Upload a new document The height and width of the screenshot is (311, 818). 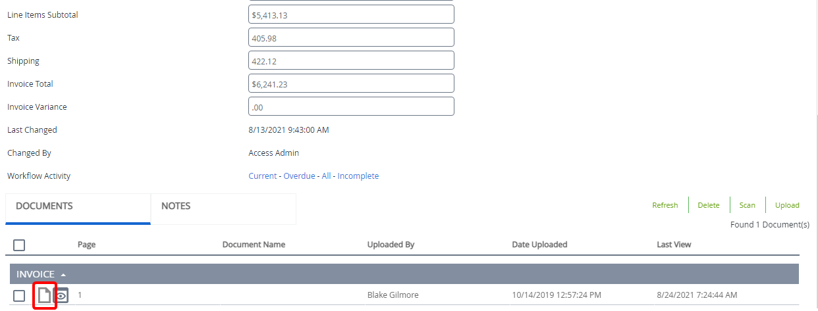pos(786,205)
